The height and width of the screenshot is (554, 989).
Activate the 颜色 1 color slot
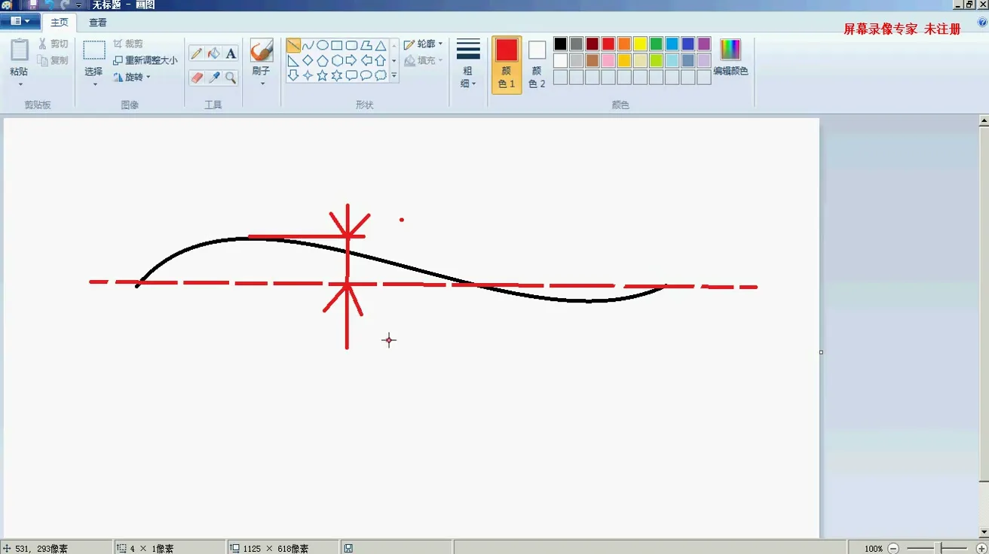507,65
